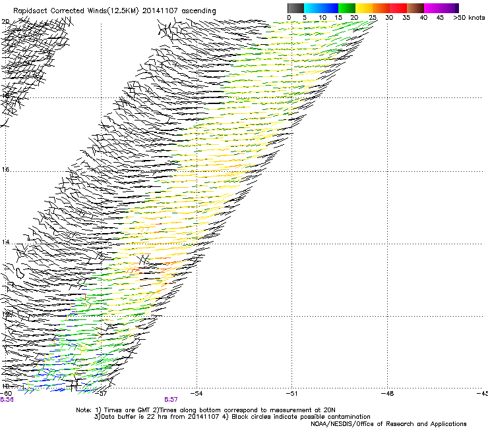Image resolution: width=488 pixels, height=428 pixels.
Task: Click the '-57' longitude axis label
Action: coord(102,394)
